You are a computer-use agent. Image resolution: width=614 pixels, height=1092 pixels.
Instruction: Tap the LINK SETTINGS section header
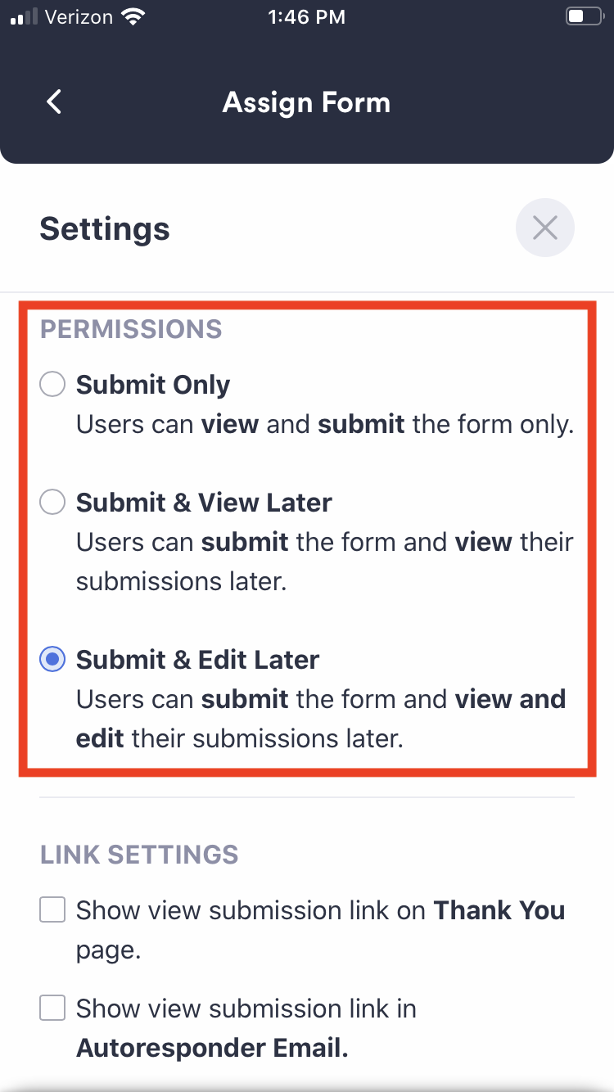click(138, 855)
